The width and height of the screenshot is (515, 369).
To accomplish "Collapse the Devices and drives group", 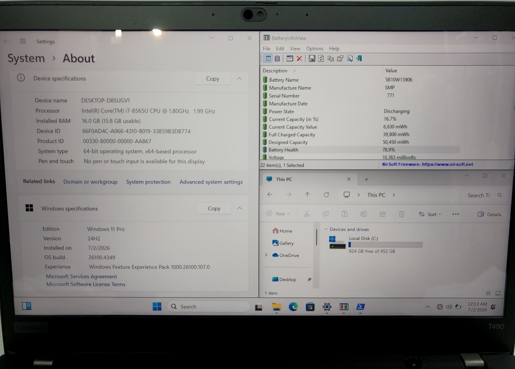I will (x=326, y=229).
